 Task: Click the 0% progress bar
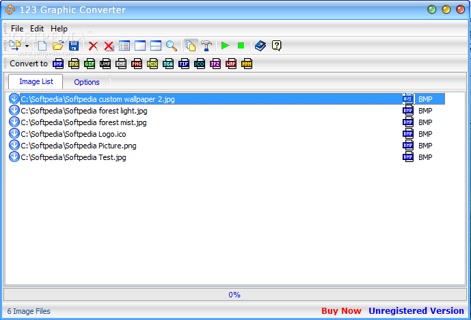pyautogui.click(x=234, y=295)
